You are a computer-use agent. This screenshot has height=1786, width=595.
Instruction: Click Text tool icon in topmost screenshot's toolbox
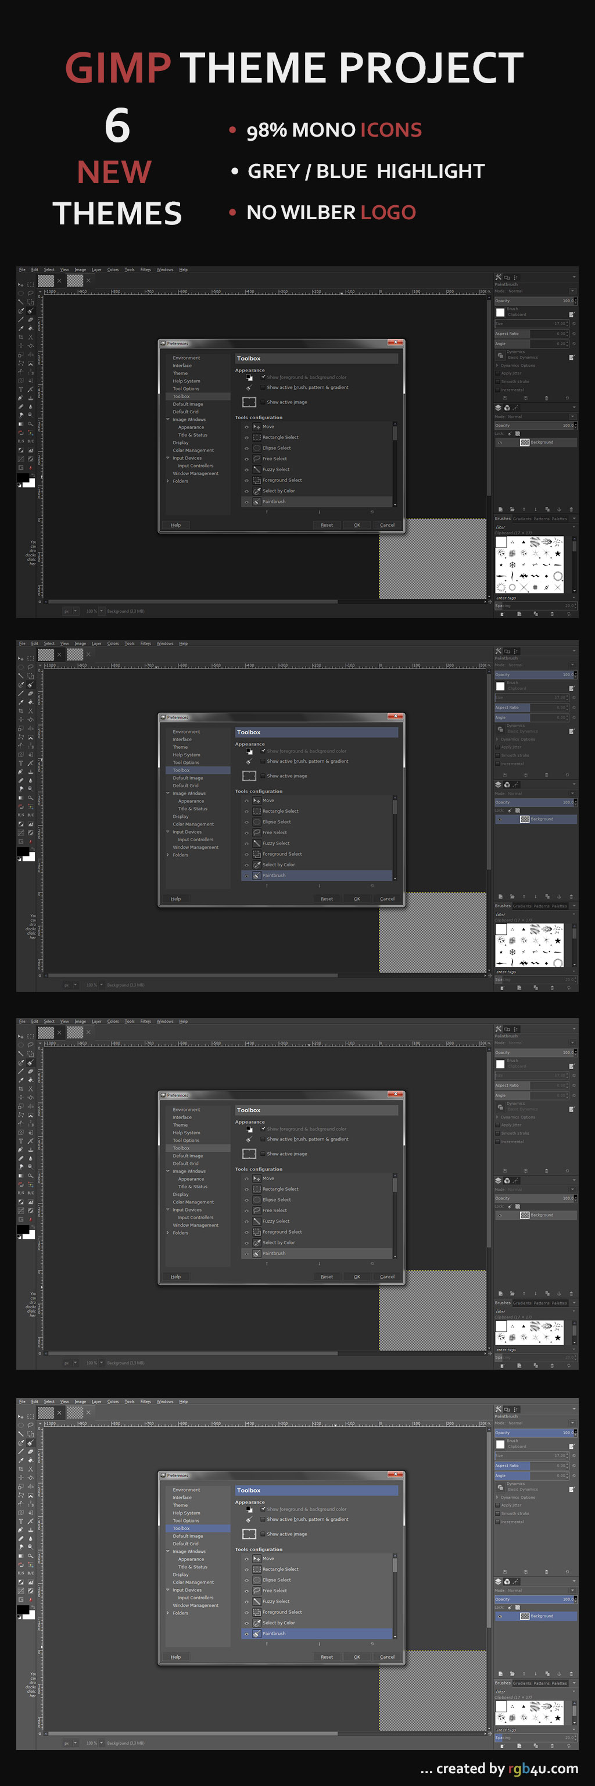click(21, 389)
